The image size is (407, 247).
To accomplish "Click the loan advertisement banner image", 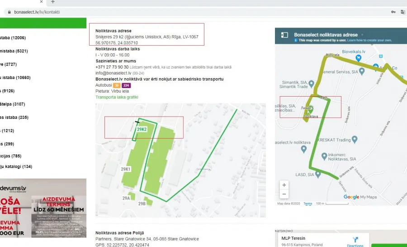I will [x=43, y=208].
